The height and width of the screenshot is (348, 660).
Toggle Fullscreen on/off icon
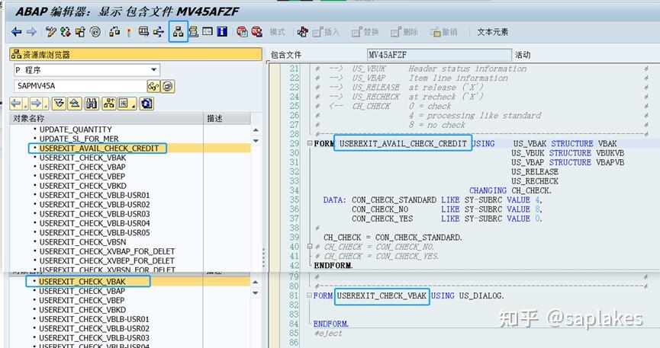(208, 32)
